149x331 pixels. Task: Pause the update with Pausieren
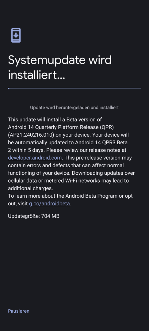coord(19,311)
